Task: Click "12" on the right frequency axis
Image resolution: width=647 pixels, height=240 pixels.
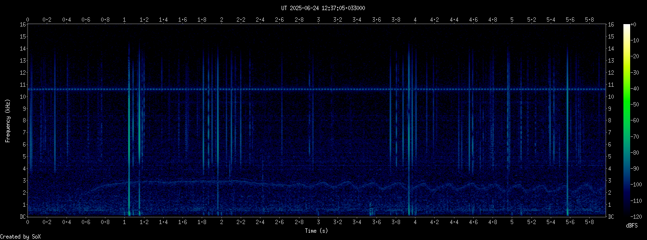Action: (x=611, y=73)
